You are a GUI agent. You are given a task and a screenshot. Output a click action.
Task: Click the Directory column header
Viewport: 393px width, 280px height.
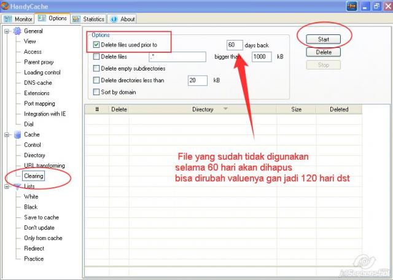click(x=203, y=109)
